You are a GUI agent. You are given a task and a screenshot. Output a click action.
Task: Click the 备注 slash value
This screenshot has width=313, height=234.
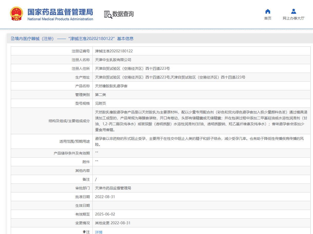[x=96, y=179]
